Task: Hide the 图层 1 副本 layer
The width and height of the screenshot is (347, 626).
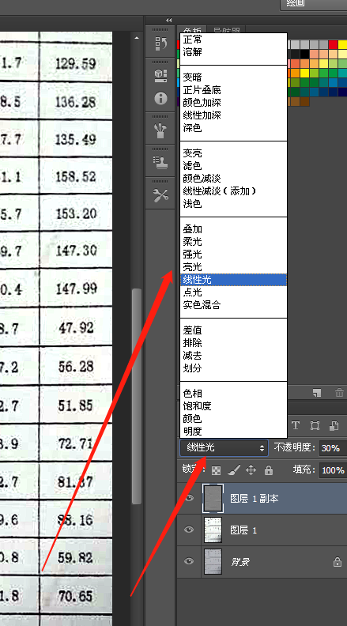Action: (189, 498)
